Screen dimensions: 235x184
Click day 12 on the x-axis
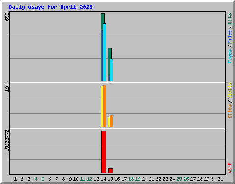pos(90,179)
